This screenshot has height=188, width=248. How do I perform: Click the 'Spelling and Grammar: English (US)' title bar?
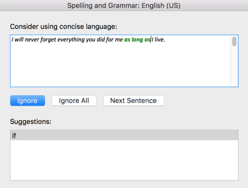124,5
